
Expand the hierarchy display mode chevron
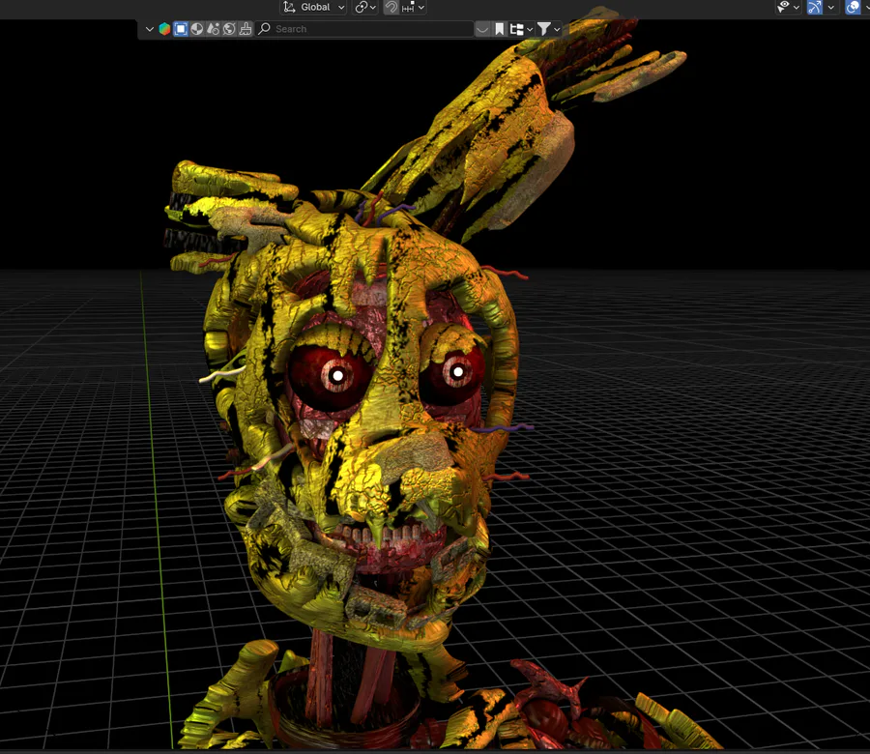[x=530, y=29]
